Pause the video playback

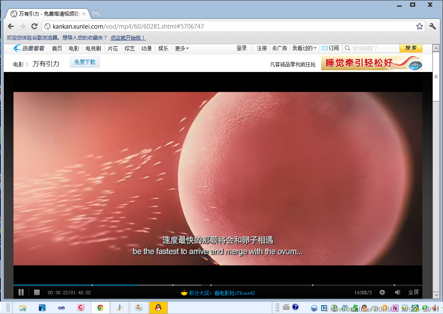21,292
